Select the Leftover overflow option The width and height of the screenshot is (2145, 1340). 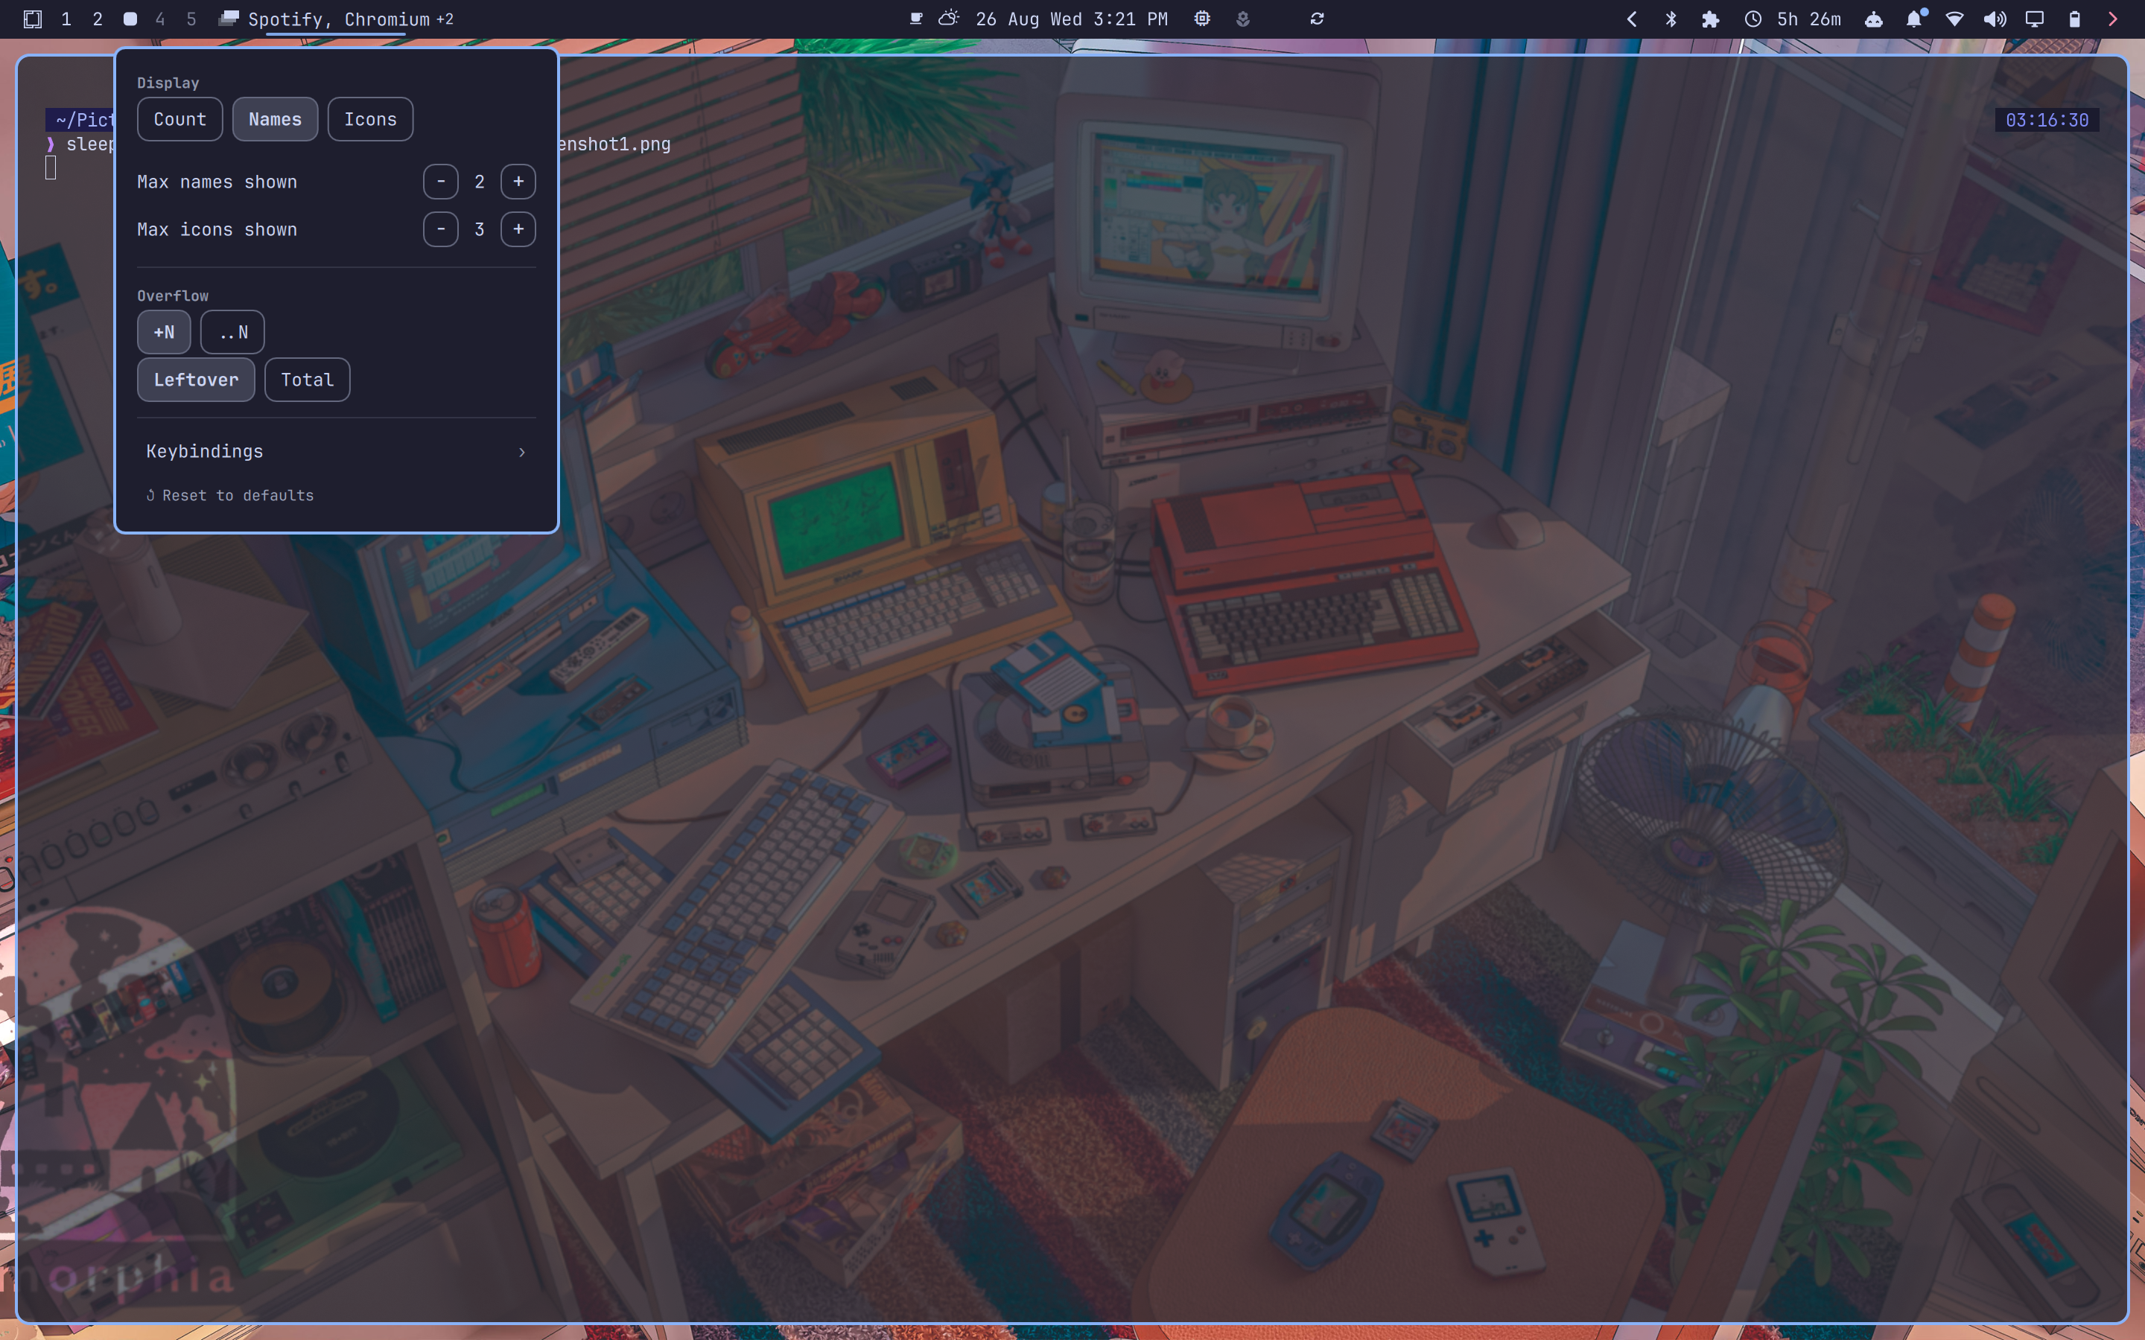coord(196,380)
